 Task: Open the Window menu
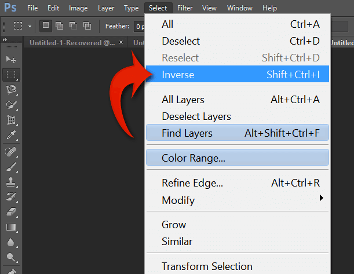click(240, 8)
